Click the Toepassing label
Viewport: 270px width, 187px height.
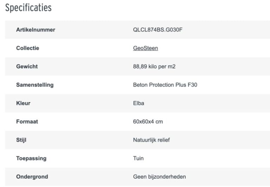(x=31, y=158)
